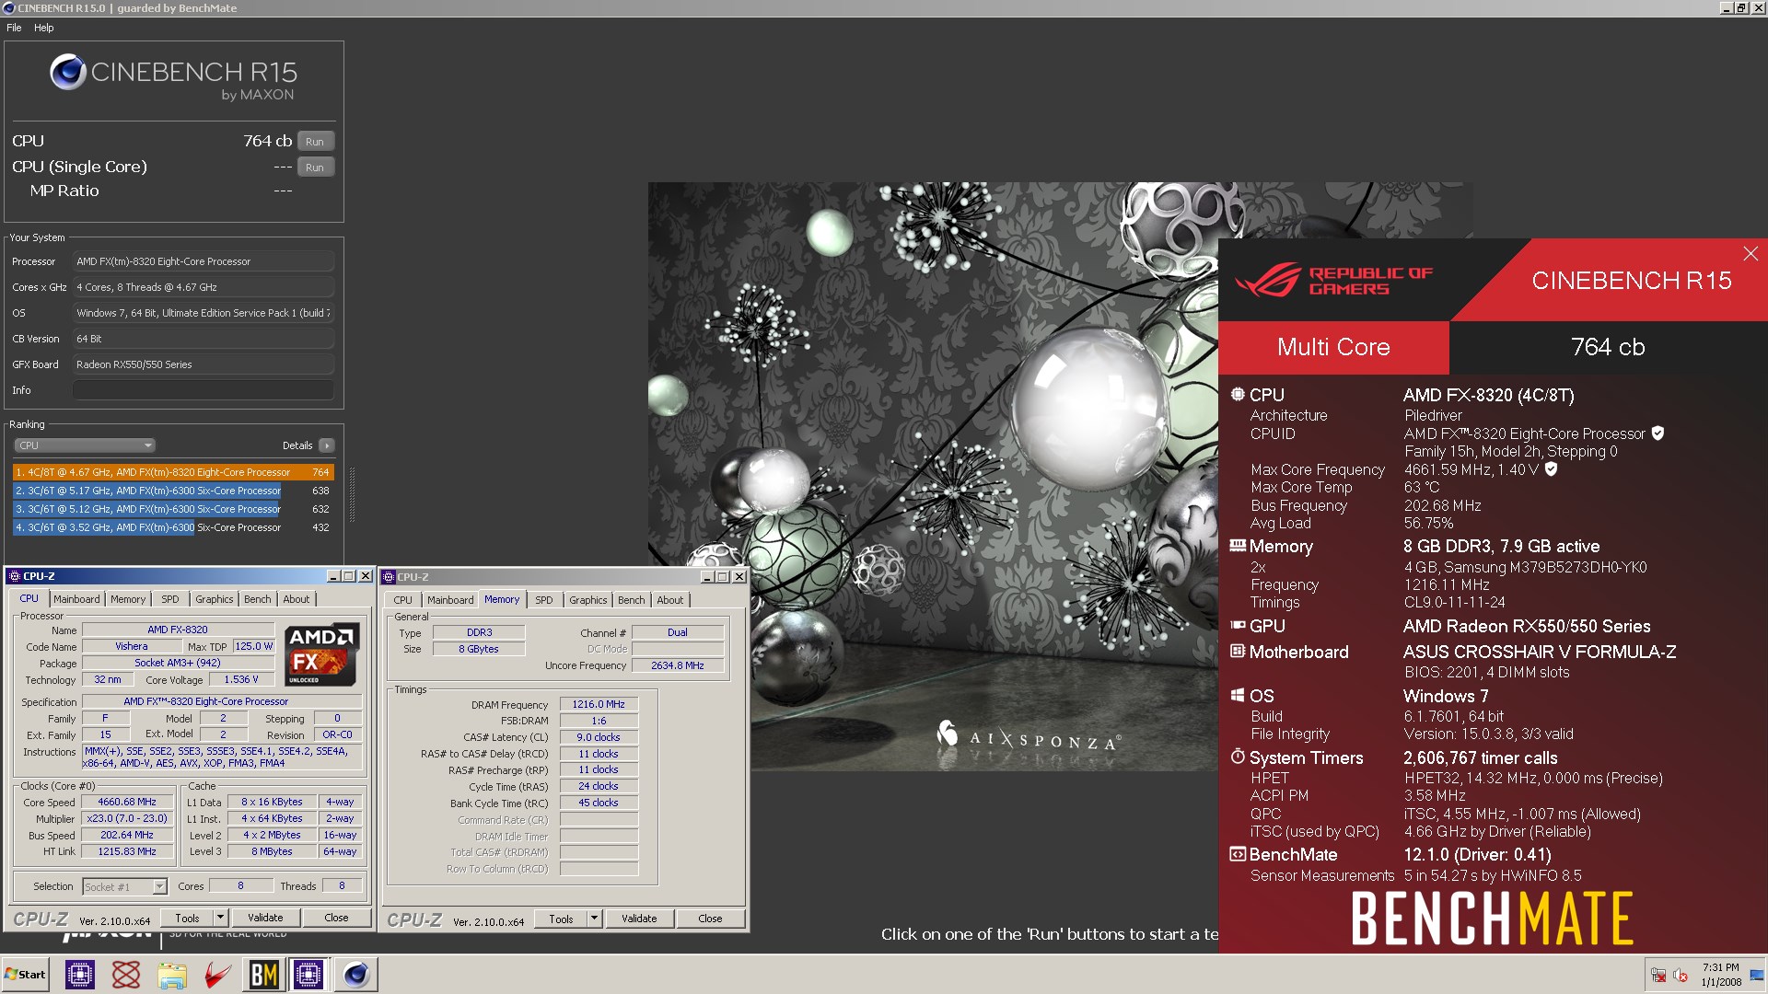Screen dimensions: 1768x994
Task: Click the Windows OS icon in BenchMate panel
Action: click(x=1238, y=696)
